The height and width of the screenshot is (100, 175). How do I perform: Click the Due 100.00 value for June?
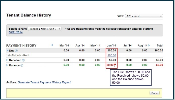click(x=112, y=51)
